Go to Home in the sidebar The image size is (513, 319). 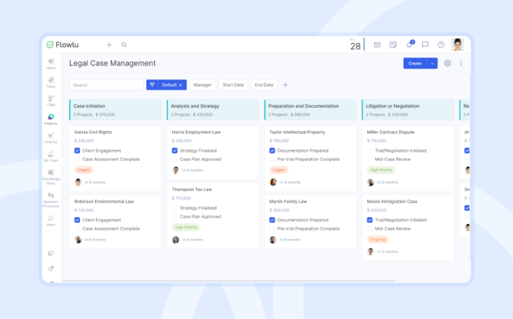(50, 64)
